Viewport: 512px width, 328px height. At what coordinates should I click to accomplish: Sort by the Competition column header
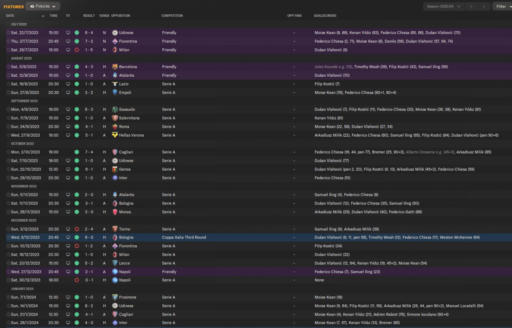coord(172,16)
